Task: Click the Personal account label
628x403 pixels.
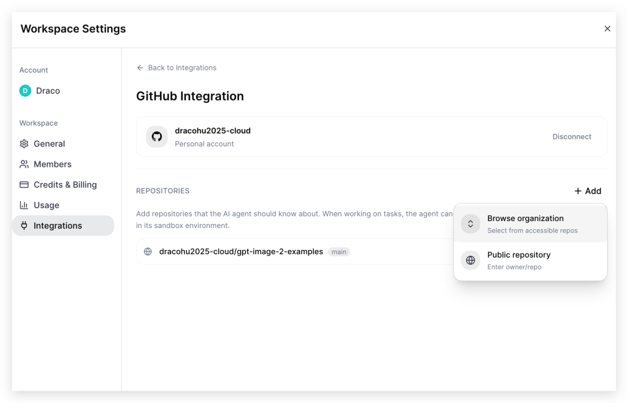Action: [x=204, y=144]
